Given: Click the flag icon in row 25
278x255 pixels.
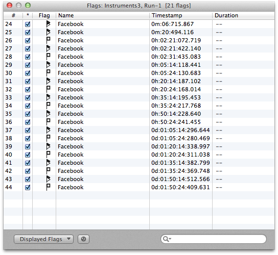Looking at the screenshot, I should click(x=48, y=32).
